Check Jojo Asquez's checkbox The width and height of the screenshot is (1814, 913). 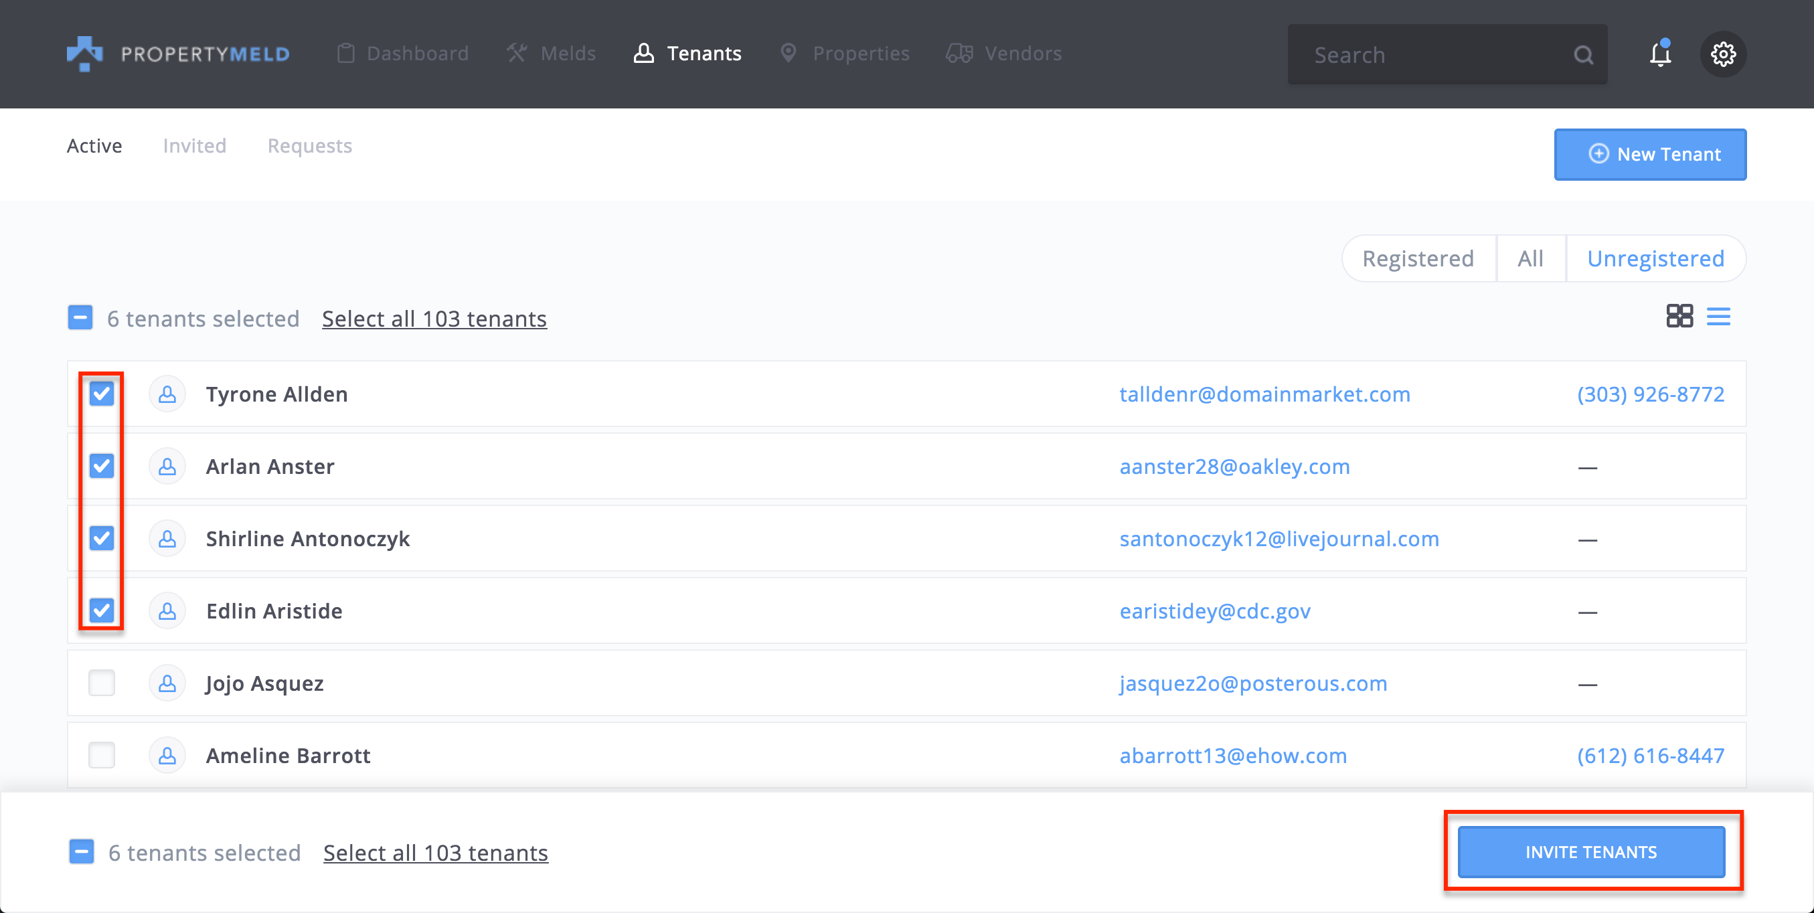coord(102,683)
